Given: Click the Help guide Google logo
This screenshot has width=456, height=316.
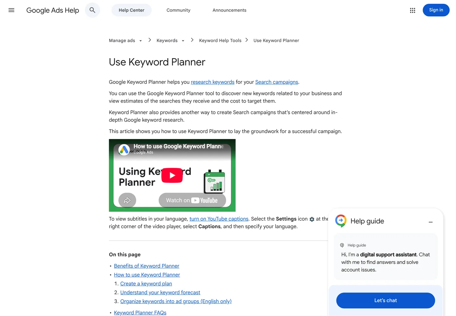Looking at the screenshot, I should 341,221.
